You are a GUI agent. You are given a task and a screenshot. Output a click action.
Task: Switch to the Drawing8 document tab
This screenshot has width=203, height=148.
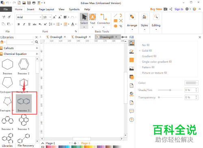point(56,37)
